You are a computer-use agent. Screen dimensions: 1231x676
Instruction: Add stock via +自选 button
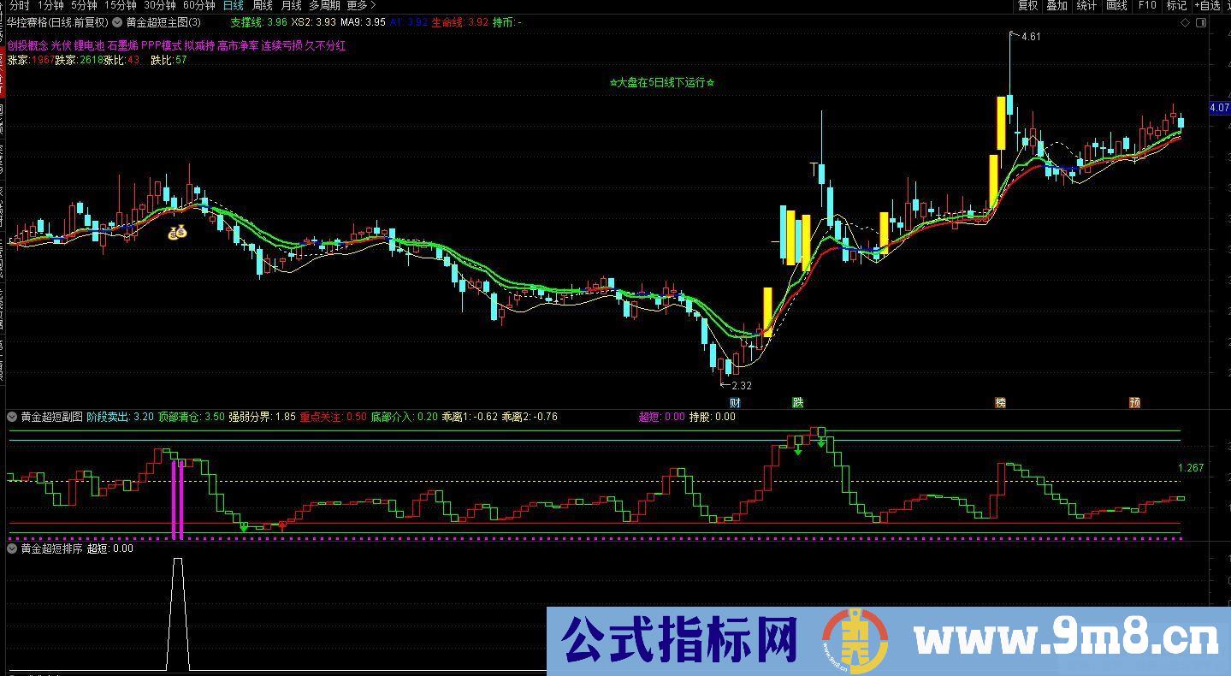[x=1209, y=6]
